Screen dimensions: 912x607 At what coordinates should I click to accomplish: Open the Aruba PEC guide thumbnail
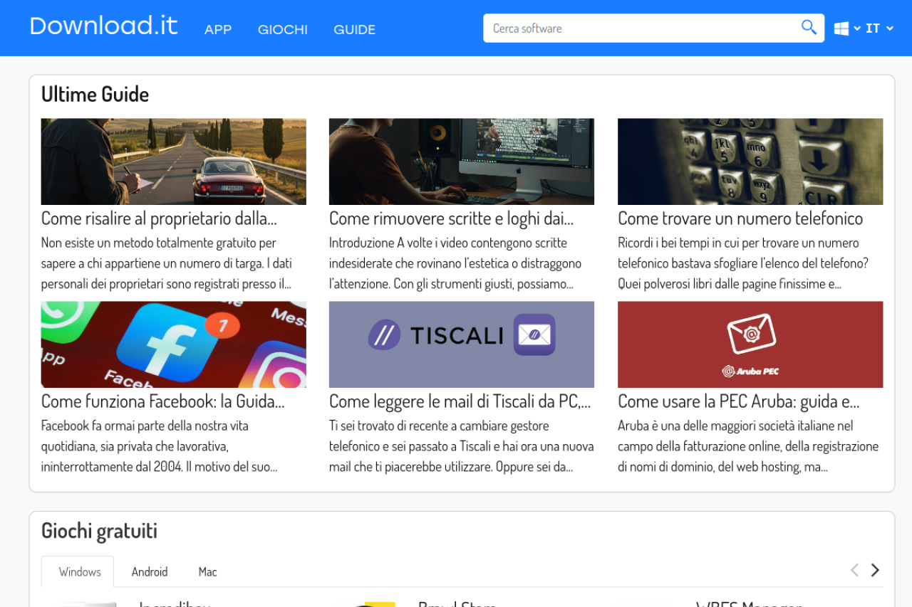point(750,344)
